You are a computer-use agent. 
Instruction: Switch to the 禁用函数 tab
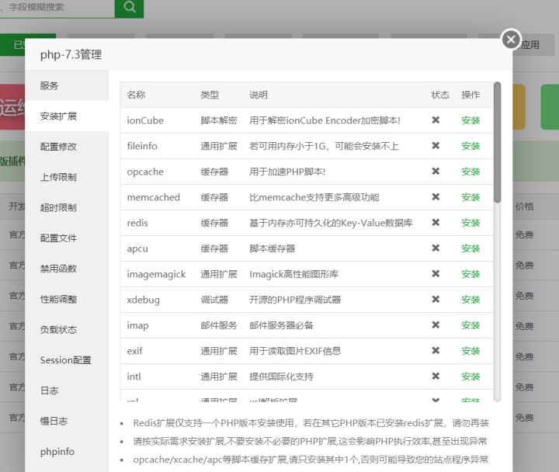(67, 269)
